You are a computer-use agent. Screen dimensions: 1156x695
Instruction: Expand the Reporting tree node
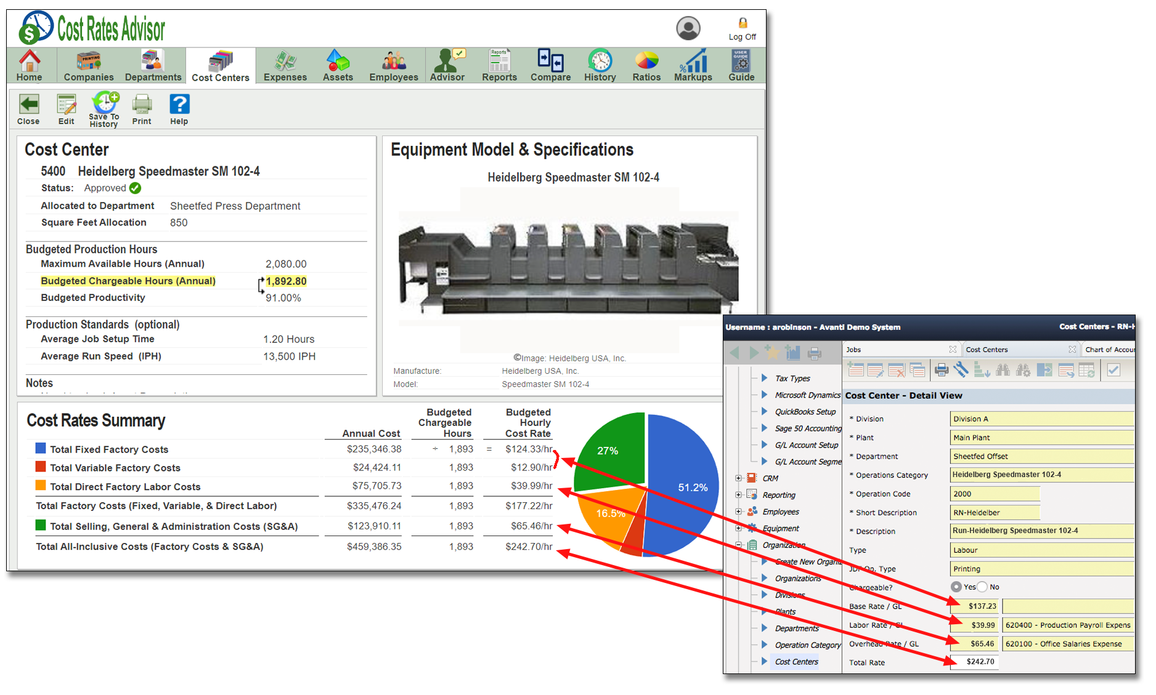[738, 495]
